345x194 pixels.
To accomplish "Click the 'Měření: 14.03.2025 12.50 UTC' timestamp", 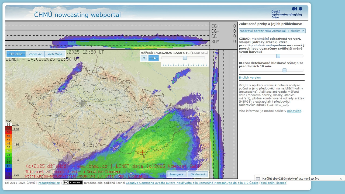I will [x=165, y=53].
